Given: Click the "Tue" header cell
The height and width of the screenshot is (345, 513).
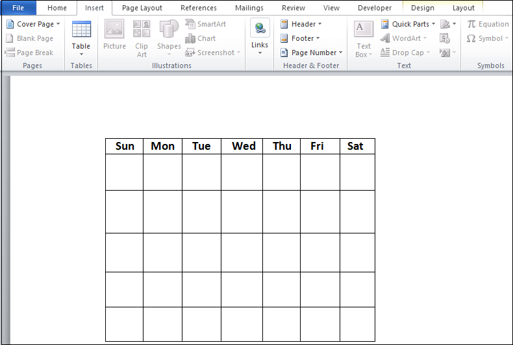Looking at the screenshot, I should tap(201, 146).
